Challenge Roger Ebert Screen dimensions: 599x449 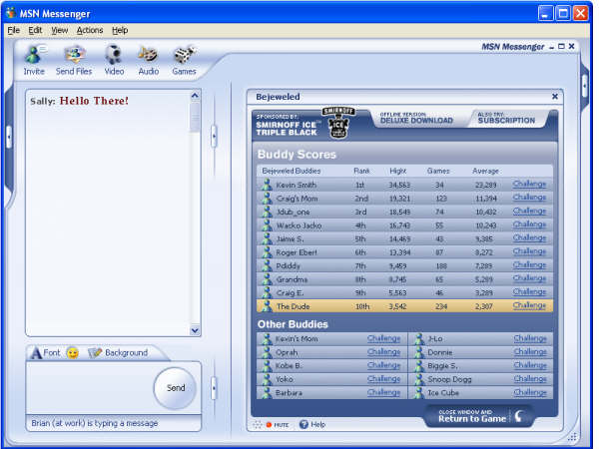point(529,251)
